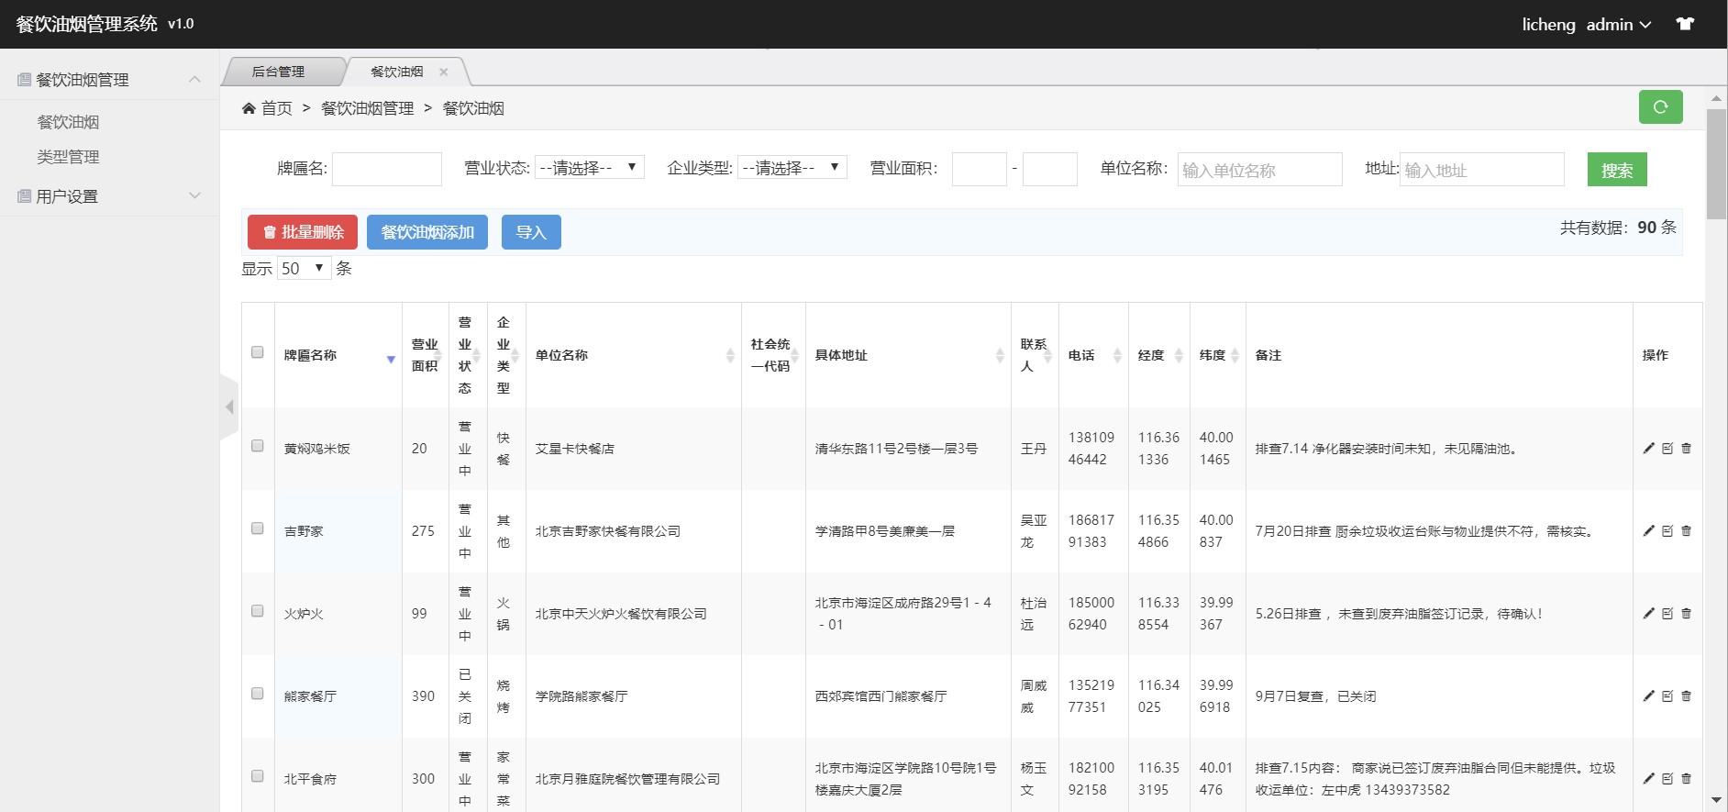Tick the checkbox for 黄焖鸡米饭 row
This screenshot has width=1728, height=812.
point(258,446)
